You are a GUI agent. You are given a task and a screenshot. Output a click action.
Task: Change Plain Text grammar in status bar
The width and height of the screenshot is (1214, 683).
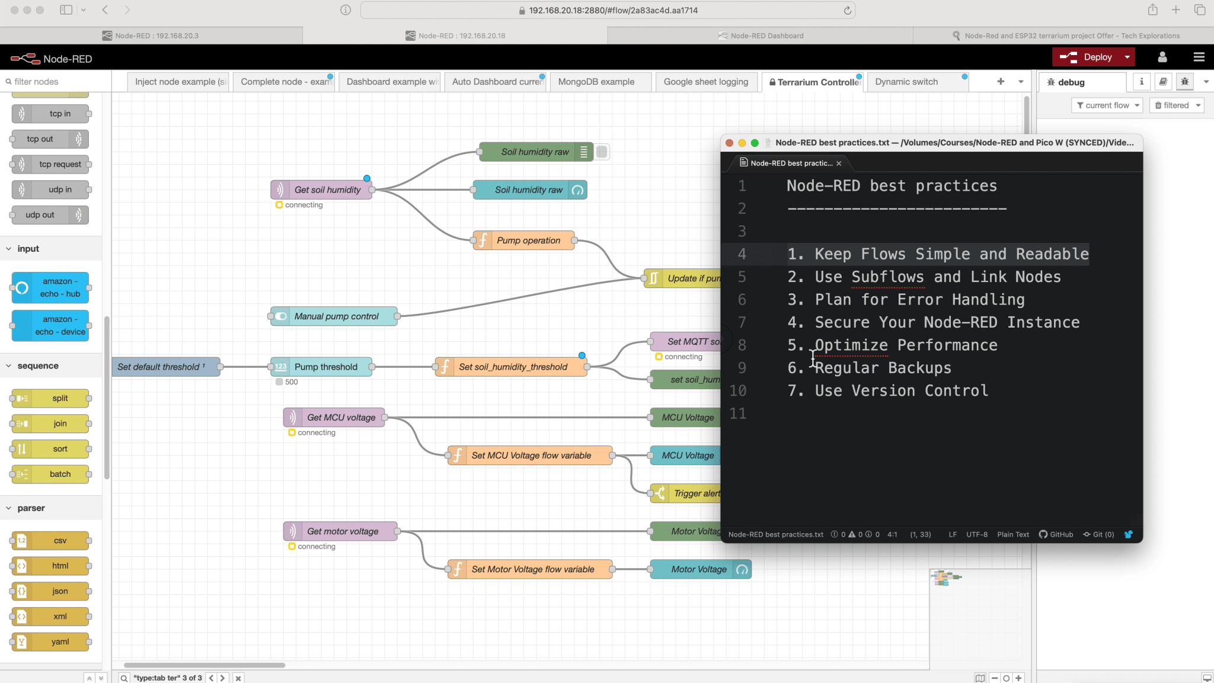pos(1013,534)
